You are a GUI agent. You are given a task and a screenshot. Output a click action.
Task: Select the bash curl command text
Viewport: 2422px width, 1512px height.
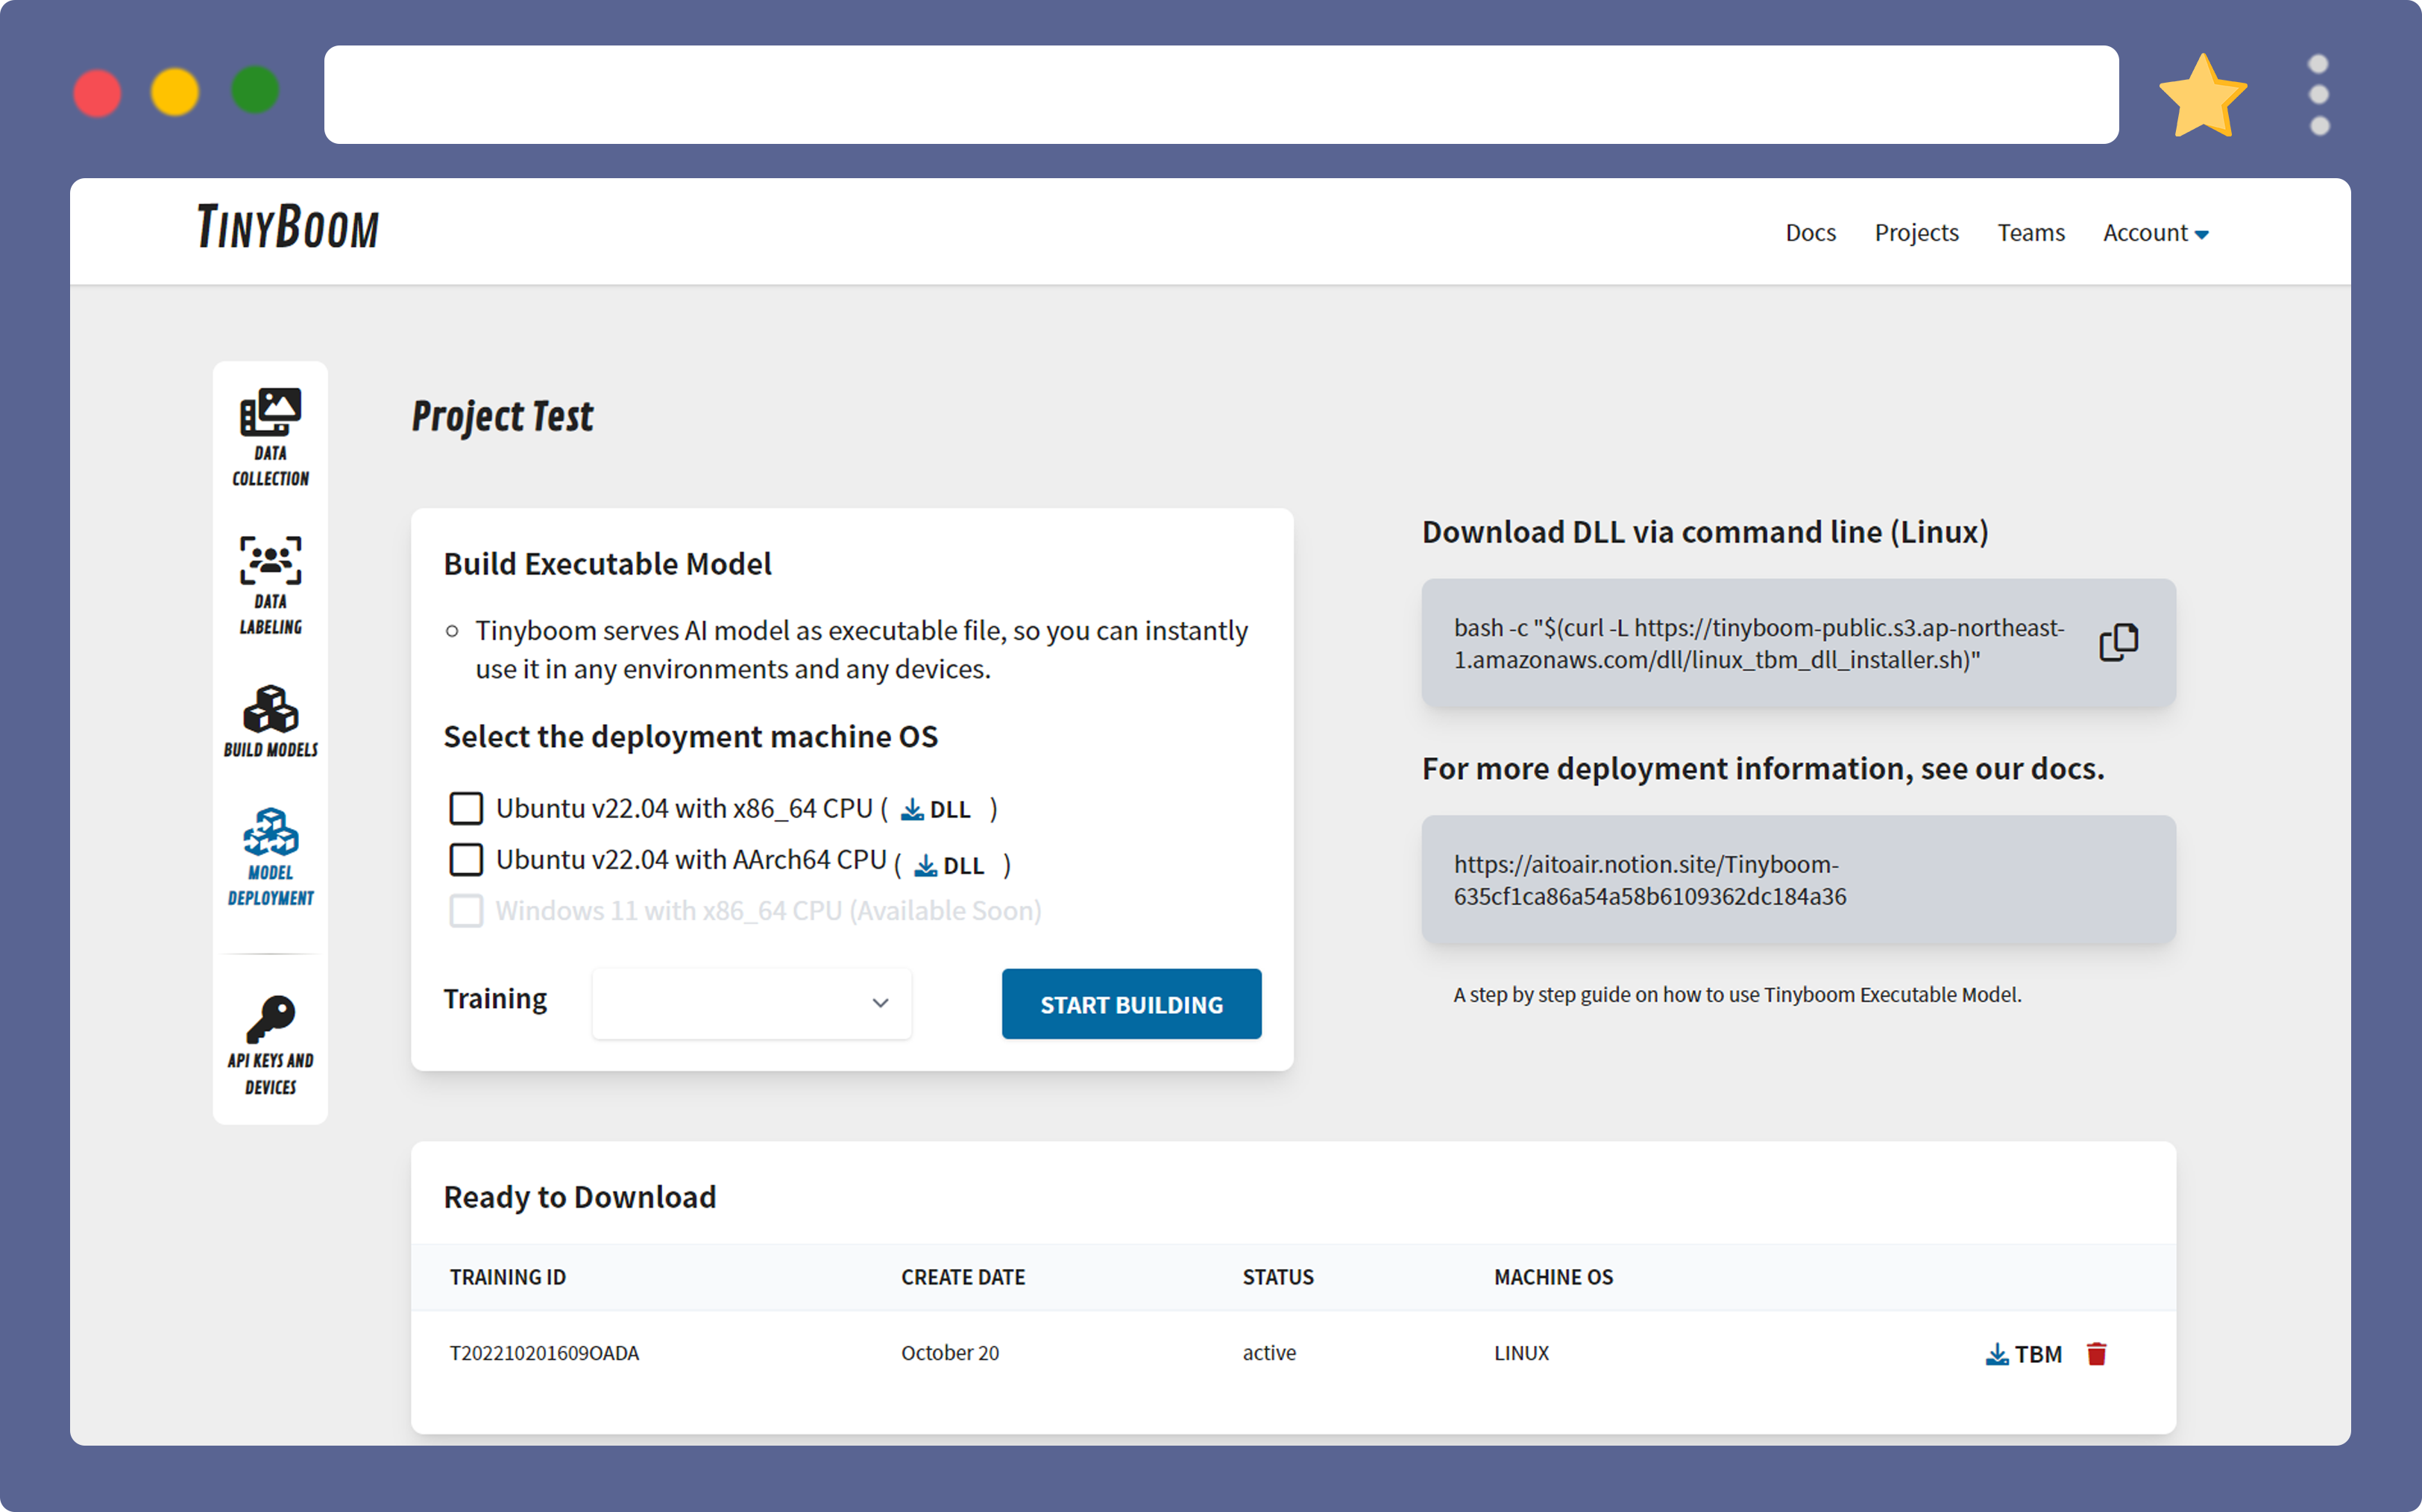click(1758, 643)
